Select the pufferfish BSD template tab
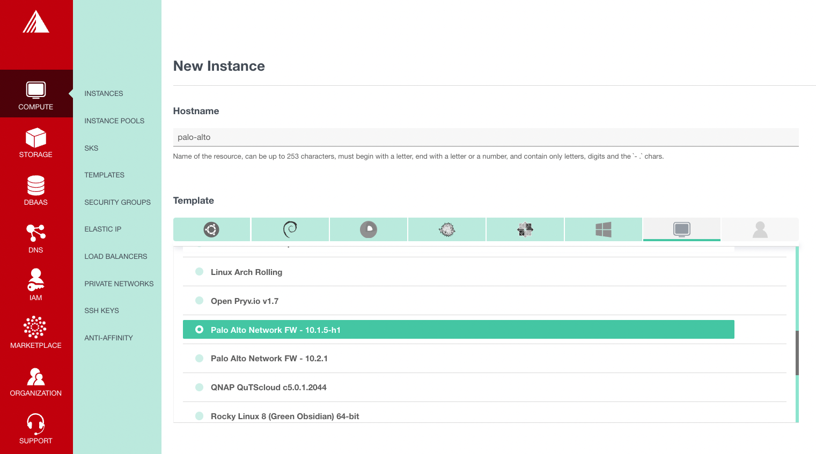816x454 pixels. tap(446, 229)
